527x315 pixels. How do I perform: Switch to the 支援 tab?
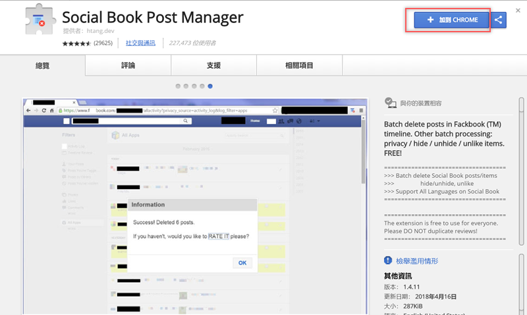(213, 65)
